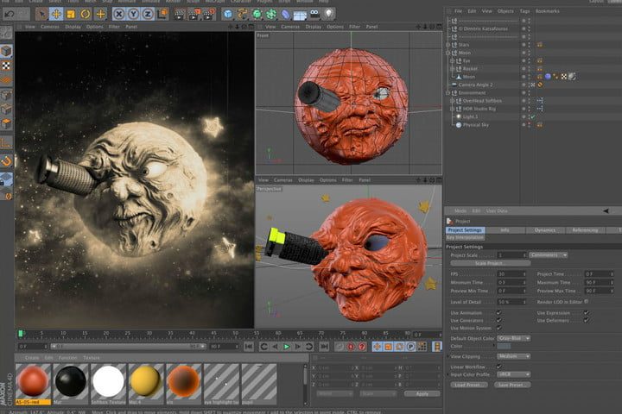
Task: Open the Cameras menu in the Front viewport
Action: pyautogui.click(x=290, y=27)
